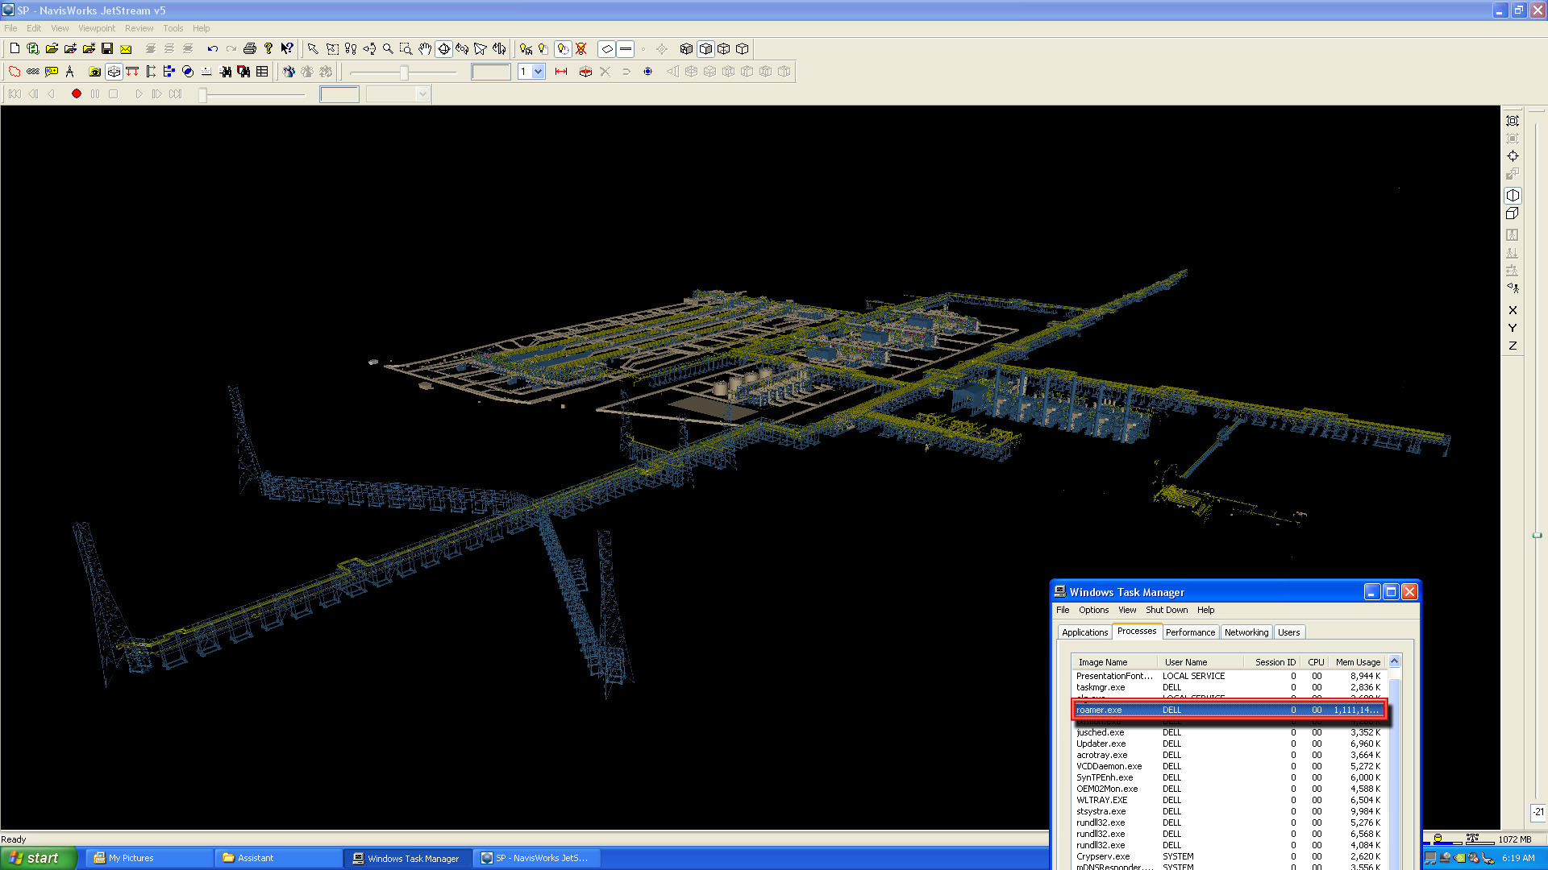Send the model by email with the envelope icon
Image resolution: width=1548 pixels, height=870 pixels.
point(126,49)
